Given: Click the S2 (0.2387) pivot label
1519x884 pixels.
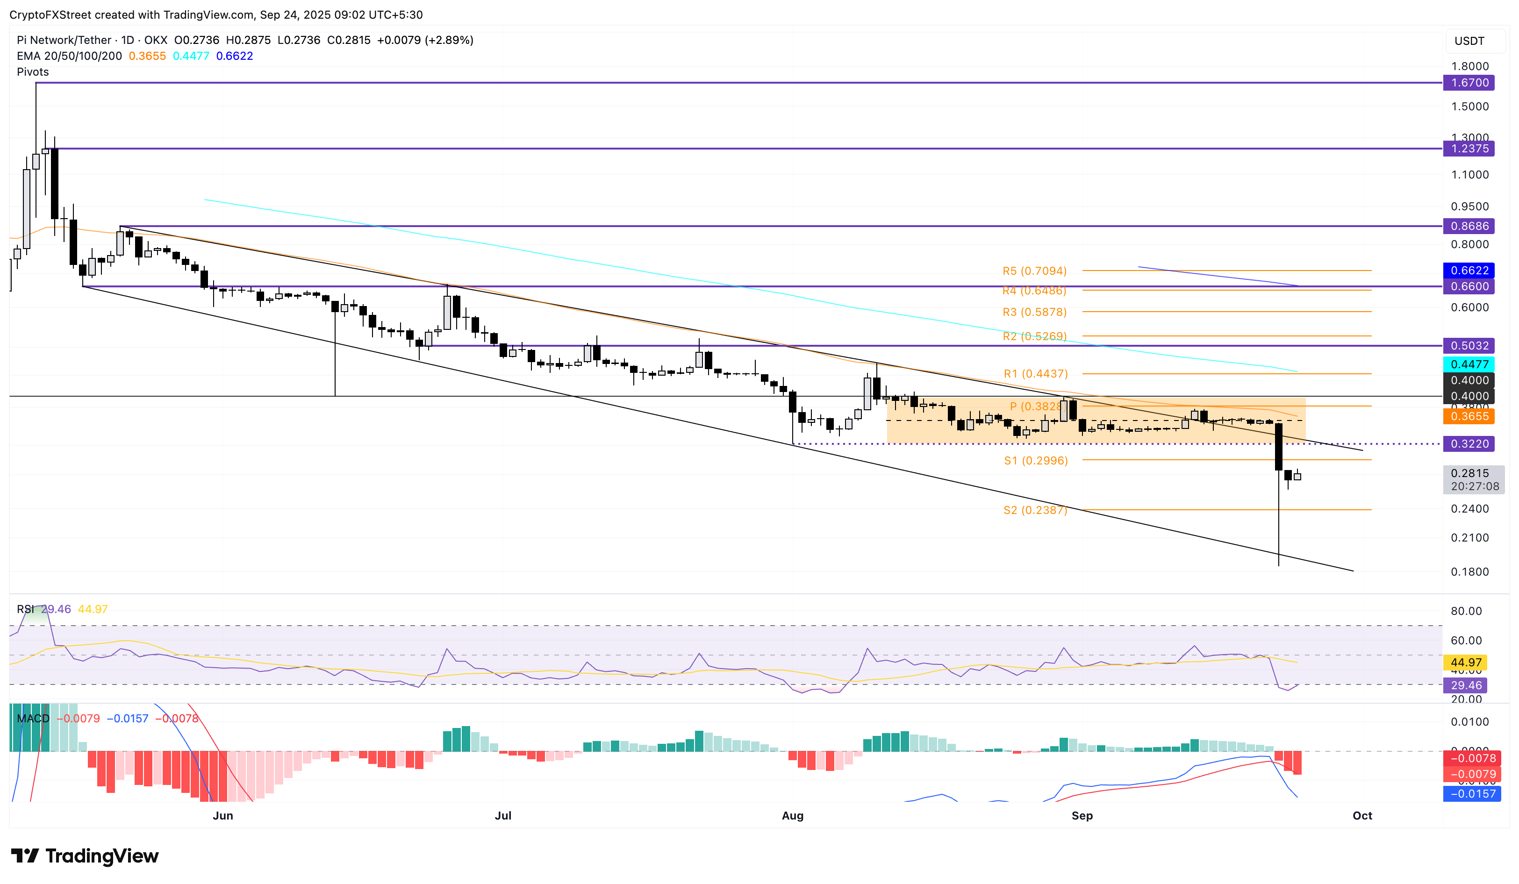Looking at the screenshot, I should (1034, 510).
